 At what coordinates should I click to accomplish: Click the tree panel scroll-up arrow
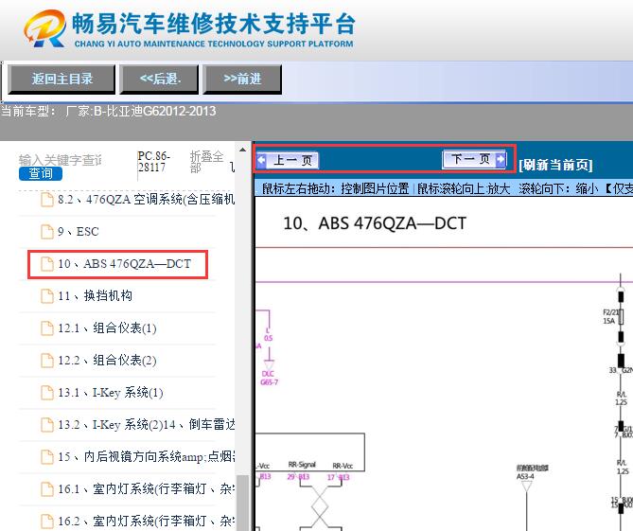242,150
